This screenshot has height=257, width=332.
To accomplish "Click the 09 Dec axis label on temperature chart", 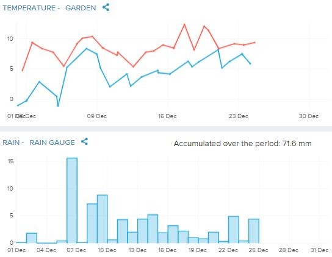I will 97,116.
